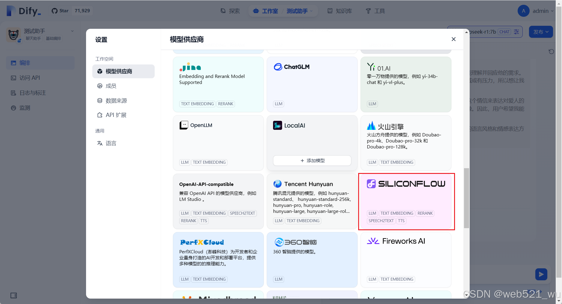Open the 探索 tab
562x304 pixels.
click(x=230, y=11)
